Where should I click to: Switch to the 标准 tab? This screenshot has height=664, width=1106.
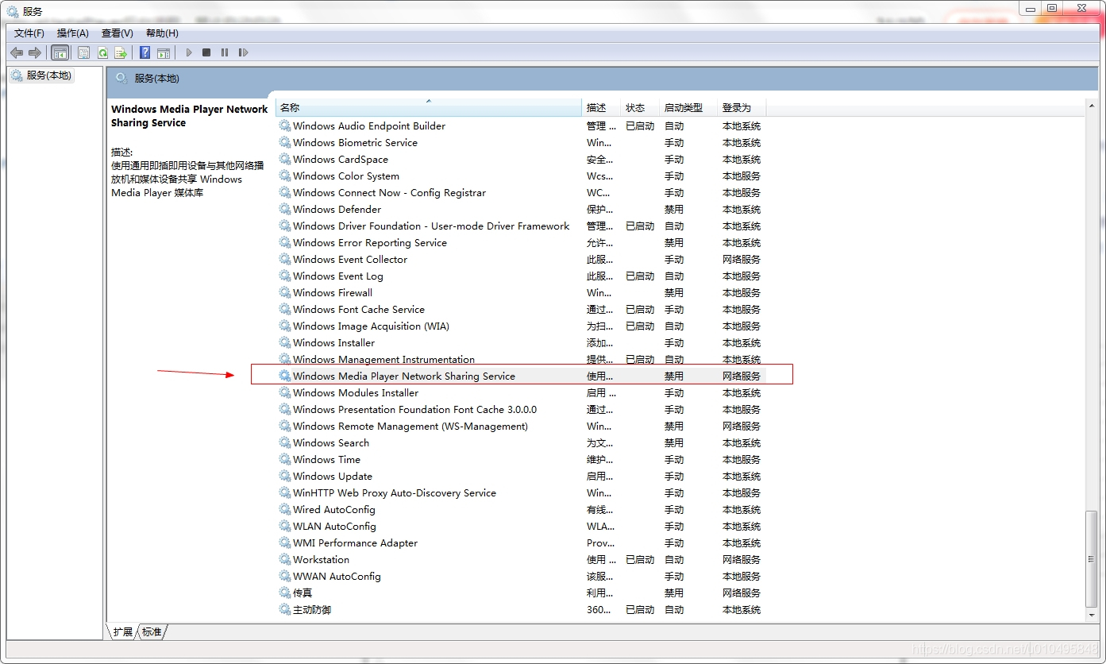pyautogui.click(x=152, y=631)
